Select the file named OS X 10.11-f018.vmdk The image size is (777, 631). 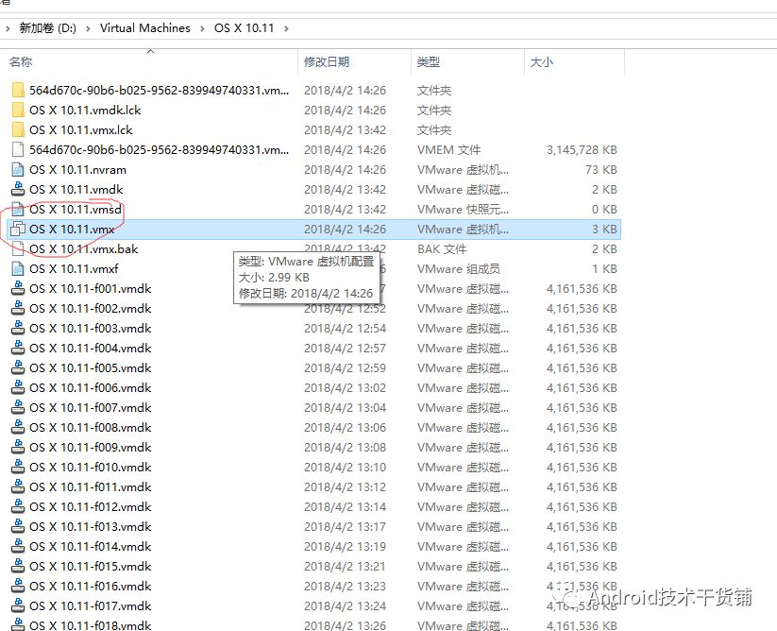pos(91,625)
